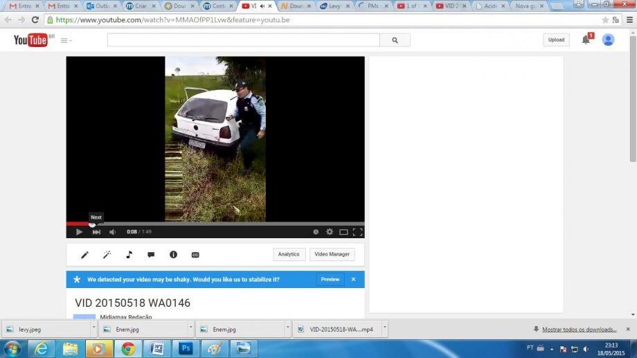The height and width of the screenshot is (358, 637).
Task: Open the Audio music note tool
Action: (x=129, y=255)
